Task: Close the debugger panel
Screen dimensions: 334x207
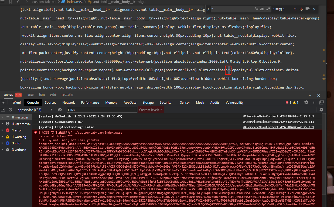Action: click(x=319, y=95)
